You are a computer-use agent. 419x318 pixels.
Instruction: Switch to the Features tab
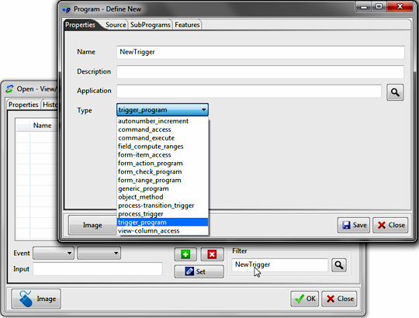click(187, 25)
